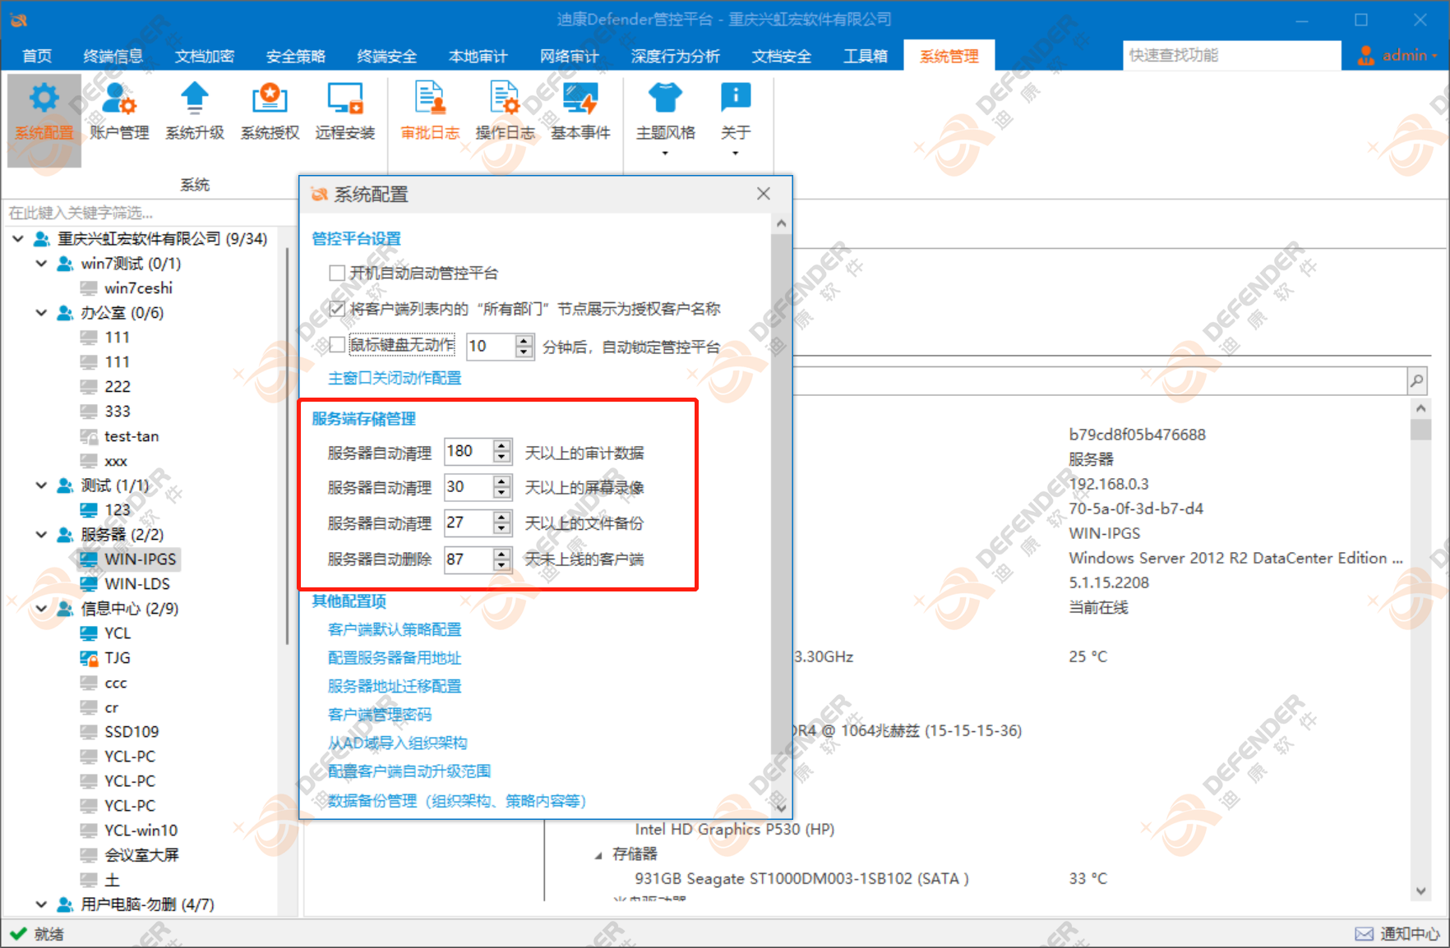Open 基本事件 basic events
This screenshot has width=1450, height=948.
[580, 113]
